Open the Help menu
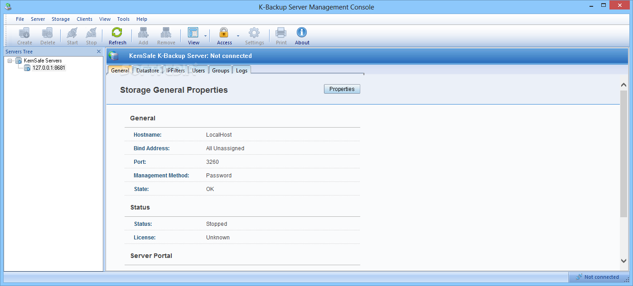The width and height of the screenshot is (633, 286). coord(142,19)
